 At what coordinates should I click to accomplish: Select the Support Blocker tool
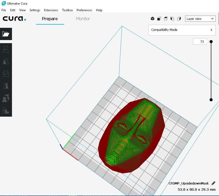tap(6, 110)
